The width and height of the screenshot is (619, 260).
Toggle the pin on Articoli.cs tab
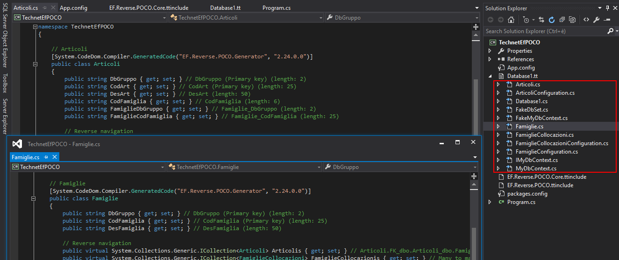tap(44, 8)
